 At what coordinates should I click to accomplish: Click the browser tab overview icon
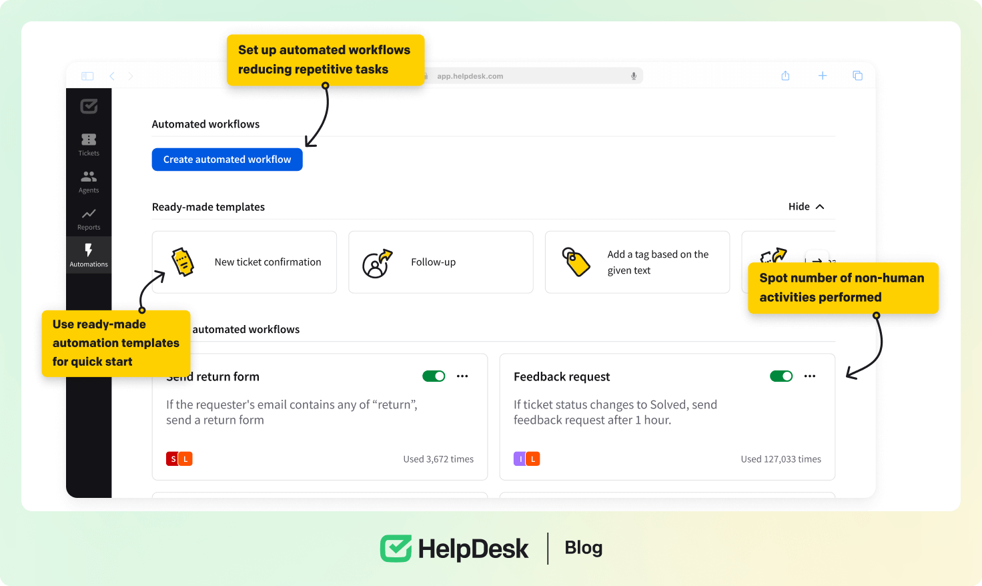pyautogui.click(x=857, y=76)
